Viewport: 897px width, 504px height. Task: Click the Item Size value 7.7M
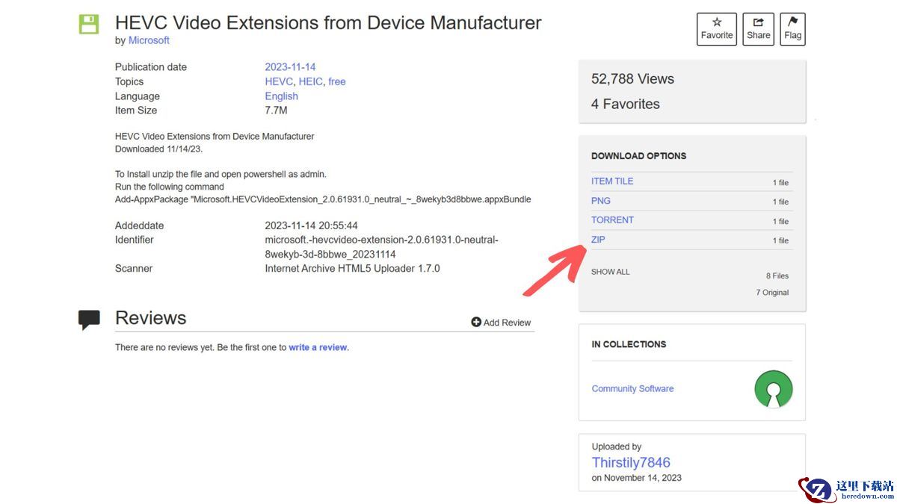click(x=277, y=111)
